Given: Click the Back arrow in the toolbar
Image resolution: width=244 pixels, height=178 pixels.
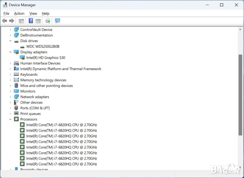Looking at the screenshot, I should pos(4,21).
